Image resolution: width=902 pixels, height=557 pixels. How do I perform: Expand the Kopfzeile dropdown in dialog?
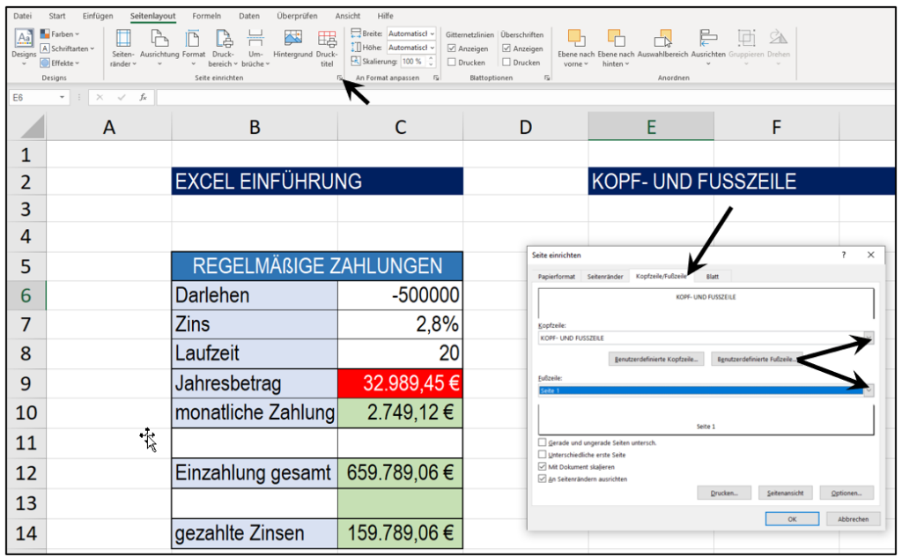tap(869, 338)
